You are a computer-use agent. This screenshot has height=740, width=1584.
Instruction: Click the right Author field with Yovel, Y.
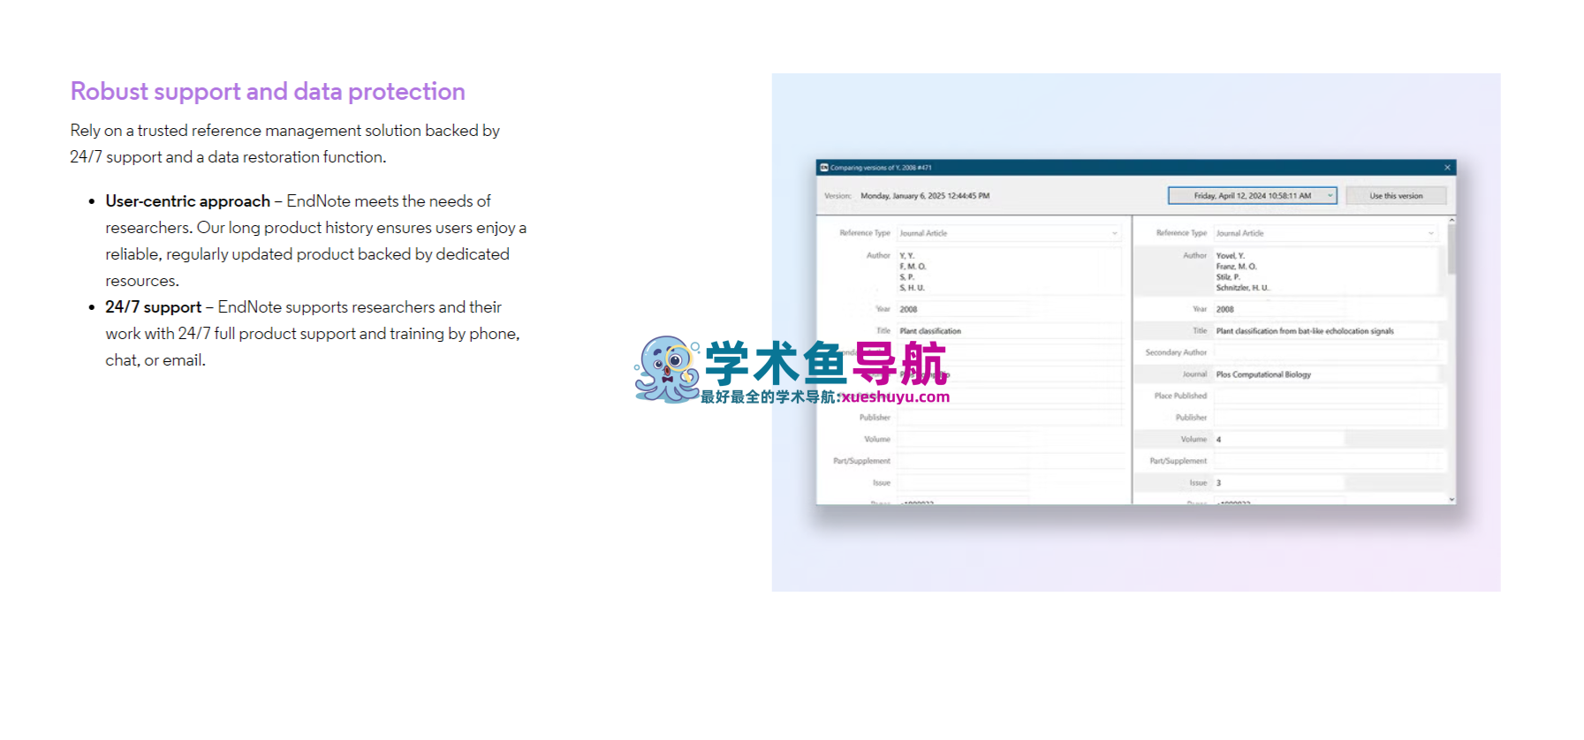pyautogui.click(x=1325, y=271)
